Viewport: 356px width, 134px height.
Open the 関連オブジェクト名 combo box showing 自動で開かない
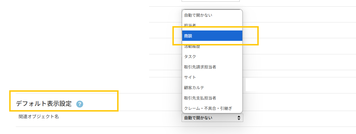[212, 118]
